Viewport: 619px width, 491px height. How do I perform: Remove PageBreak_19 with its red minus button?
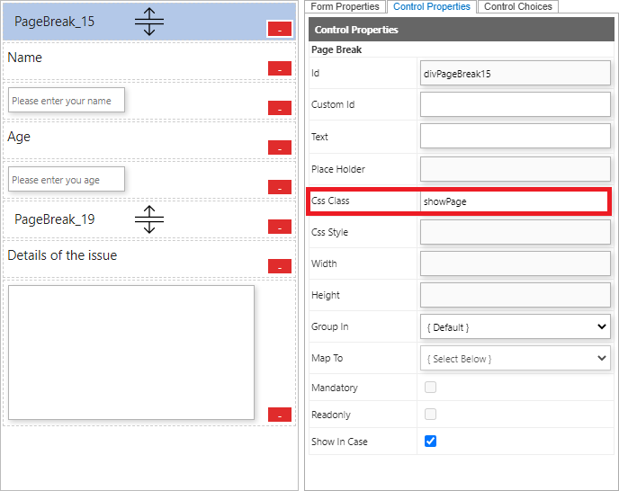279,227
